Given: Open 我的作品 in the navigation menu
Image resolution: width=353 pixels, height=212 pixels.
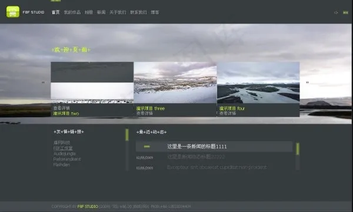Looking at the screenshot, I should (72, 12).
